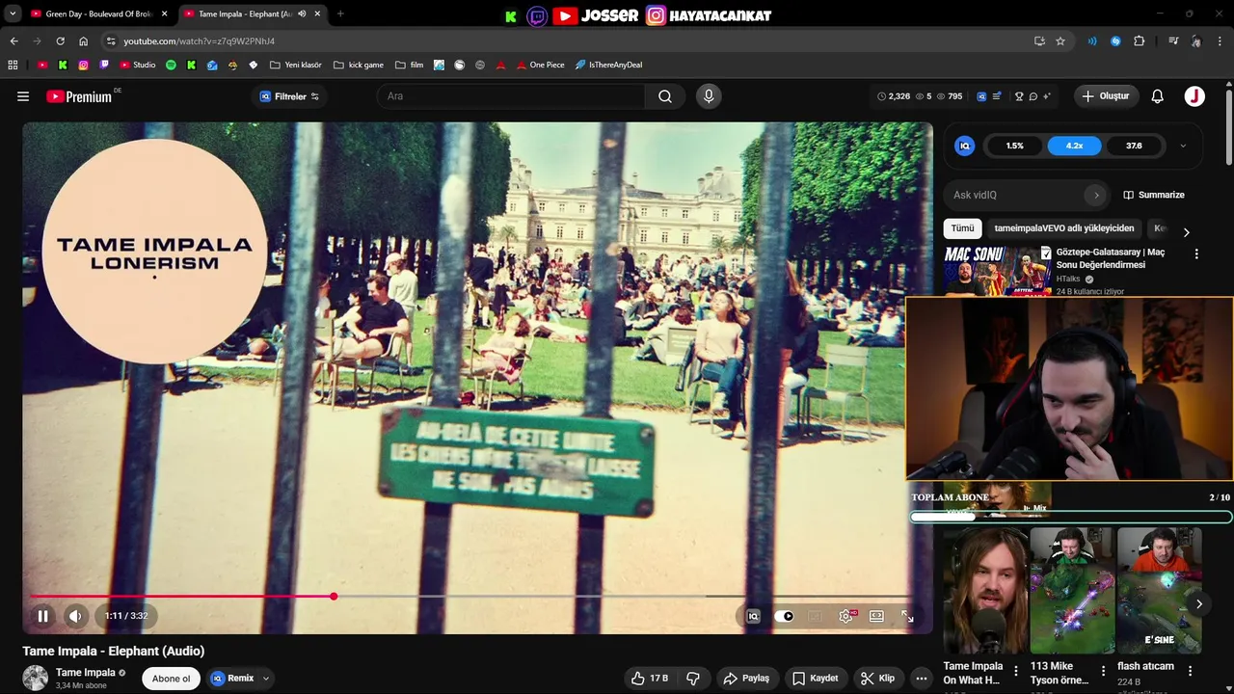Open the kick game bookmark folder
The width and height of the screenshot is (1234, 694).
click(358, 65)
